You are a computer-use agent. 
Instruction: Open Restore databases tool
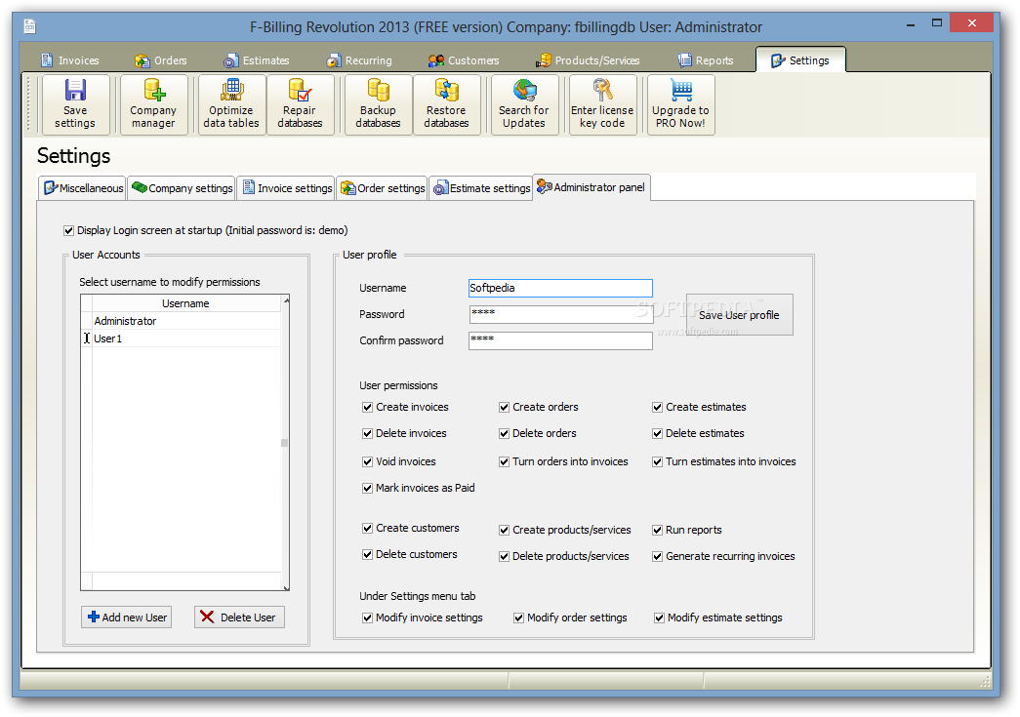(x=446, y=104)
